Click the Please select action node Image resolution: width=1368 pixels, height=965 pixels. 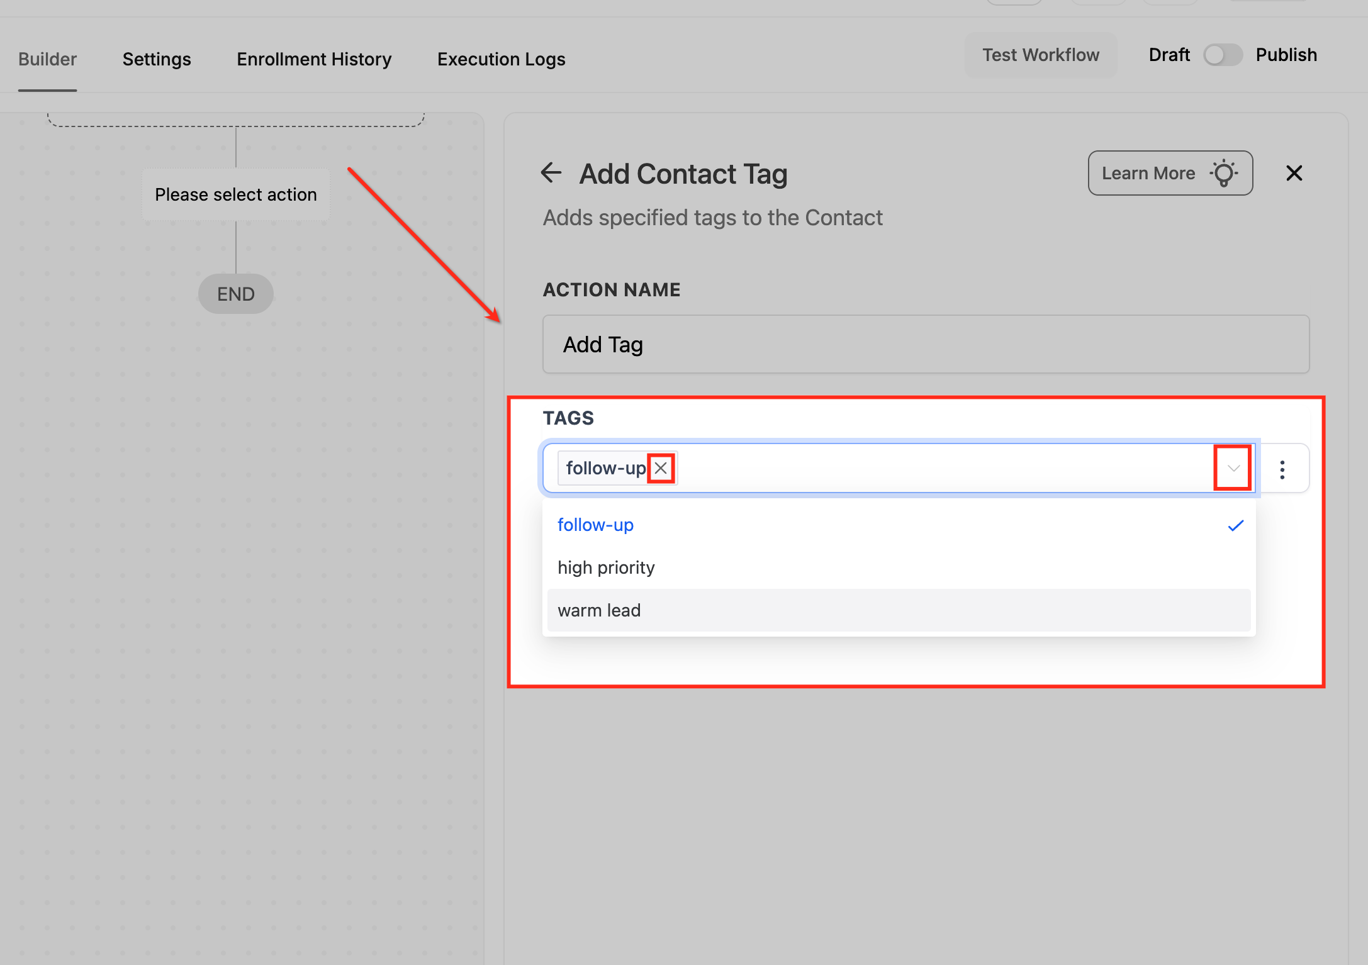click(x=236, y=195)
